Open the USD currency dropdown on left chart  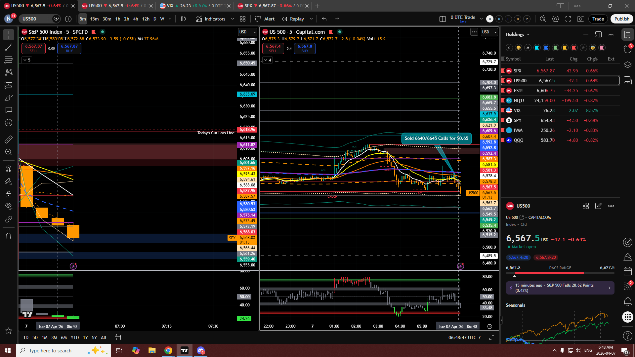pos(247,32)
